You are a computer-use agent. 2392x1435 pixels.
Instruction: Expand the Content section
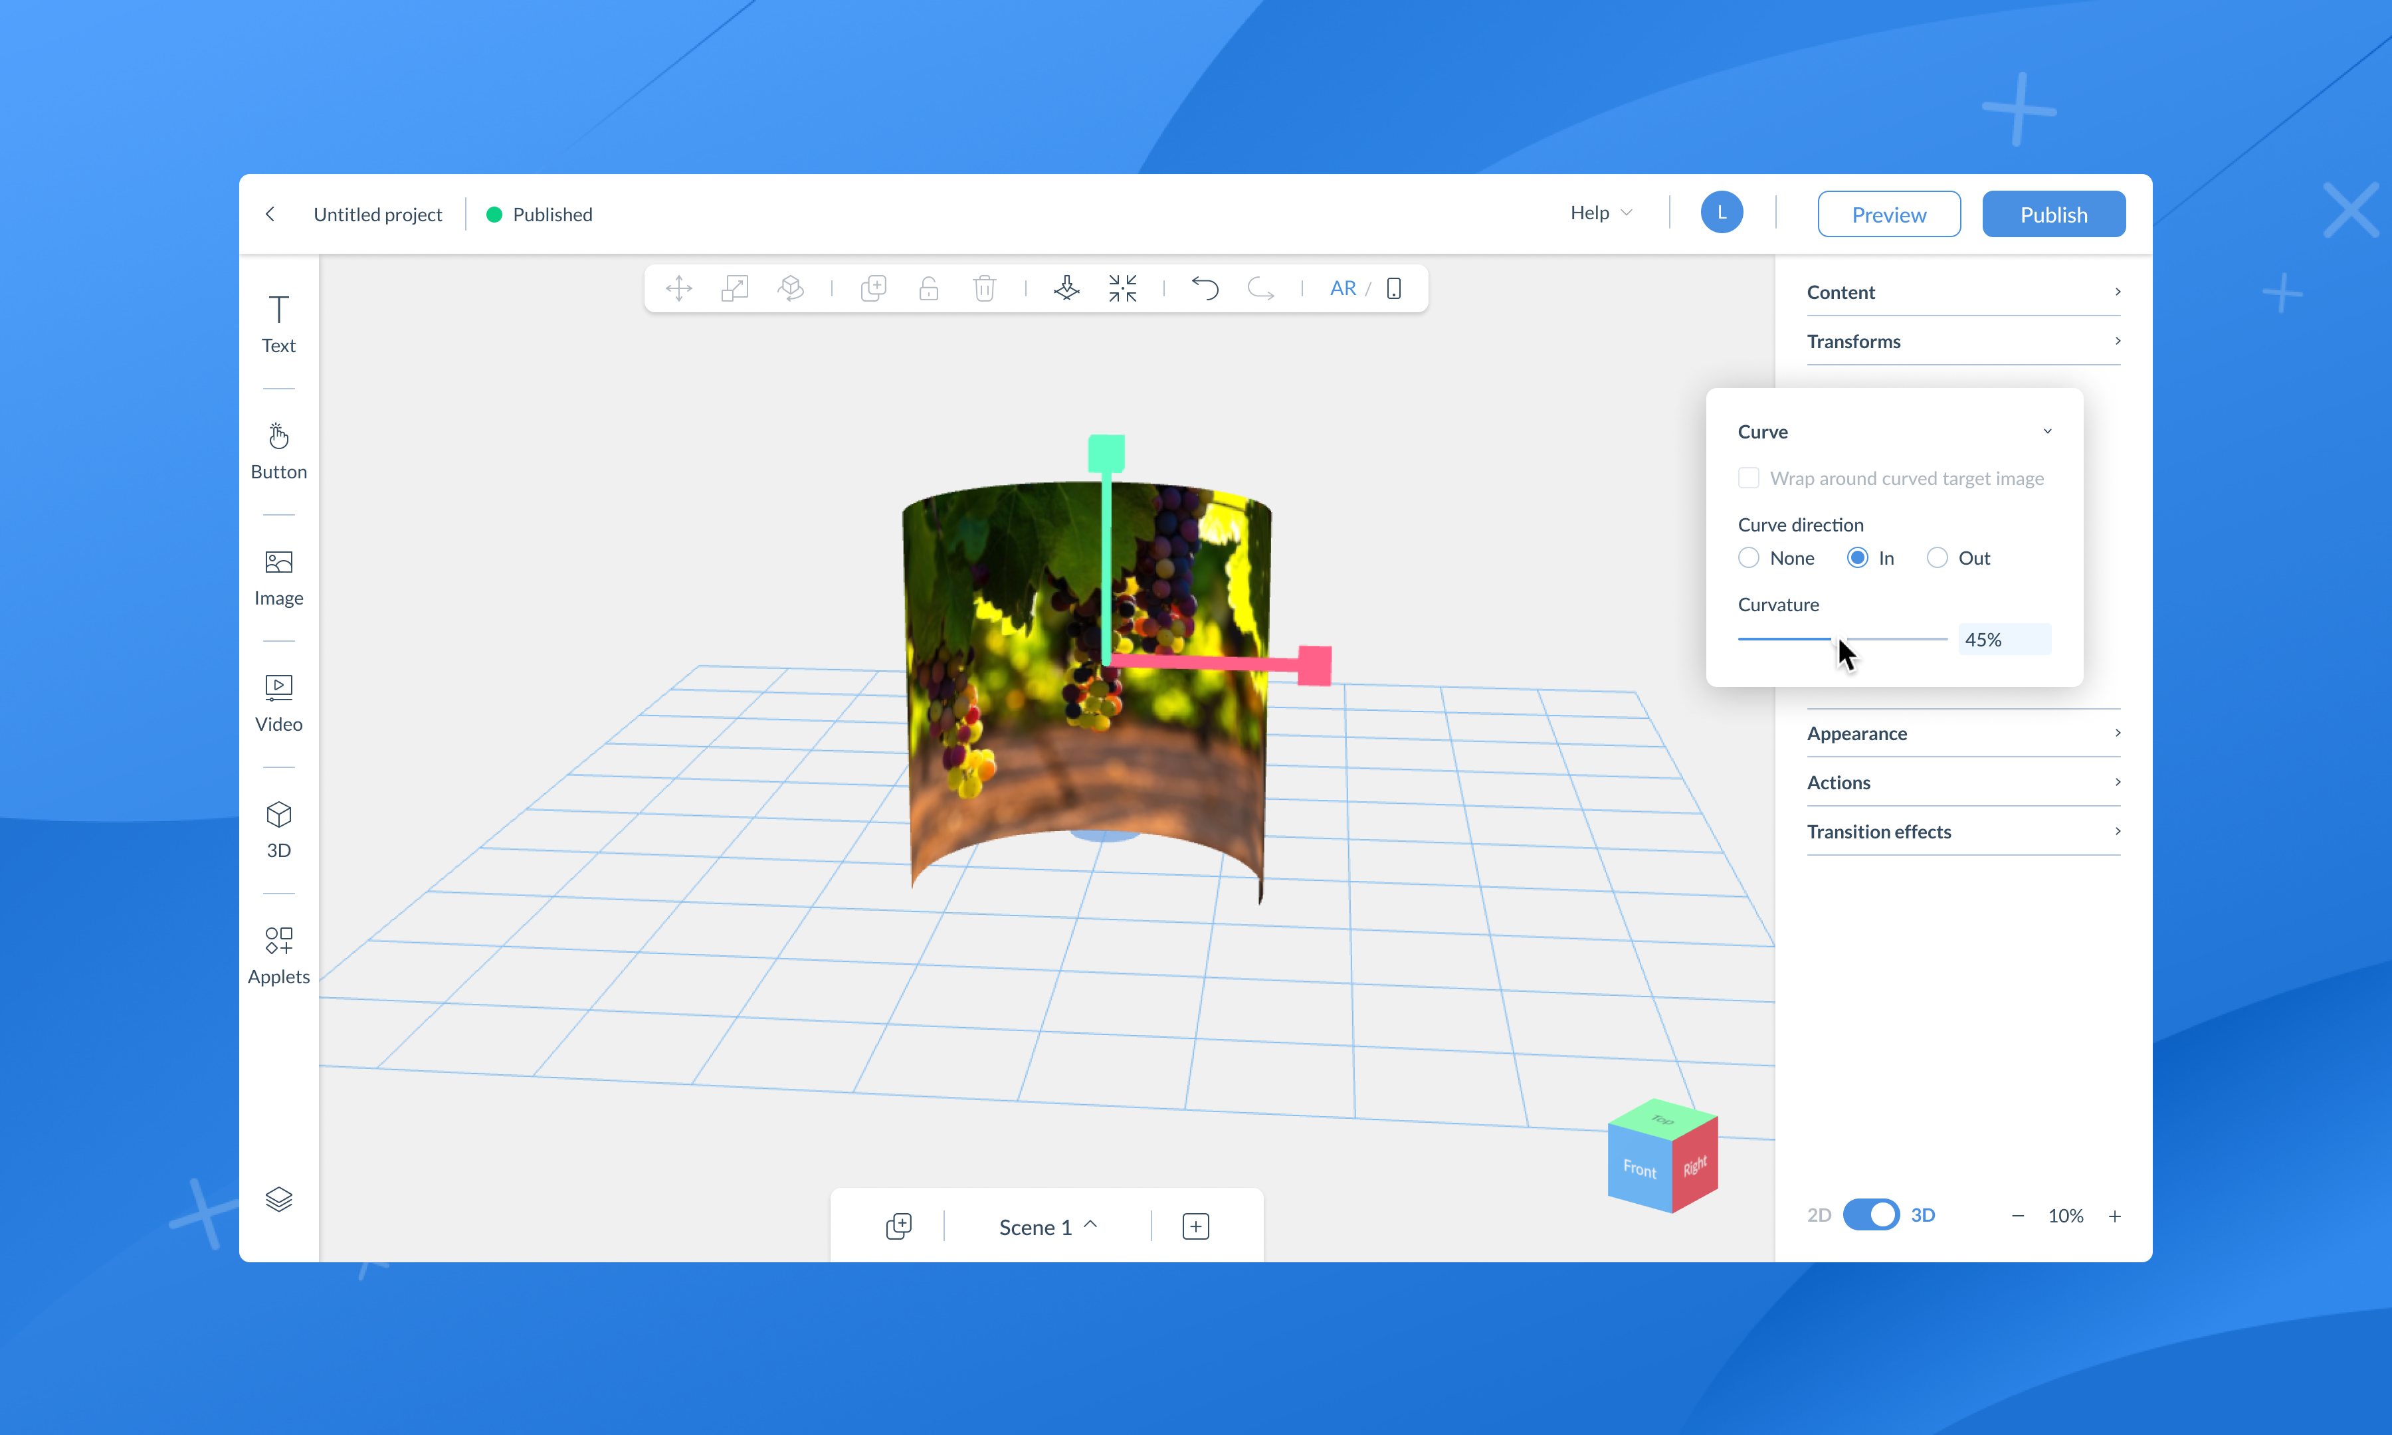(x=1963, y=292)
